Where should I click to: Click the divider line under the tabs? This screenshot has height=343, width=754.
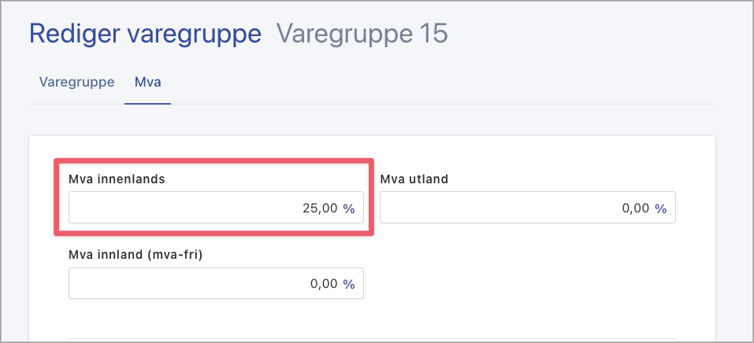pyautogui.click(x=441, y=104)
